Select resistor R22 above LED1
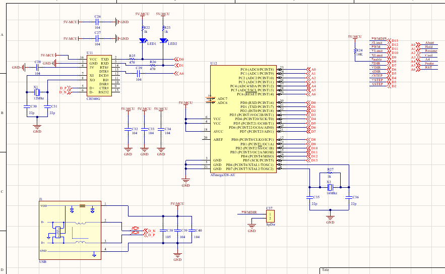The height and width of the screenshot is (274, 445). pos(143,28)
